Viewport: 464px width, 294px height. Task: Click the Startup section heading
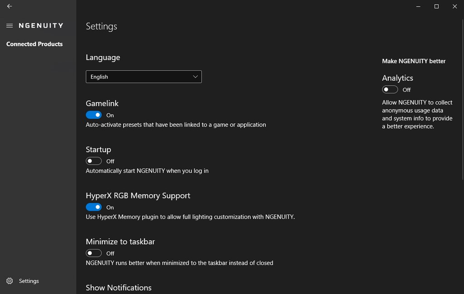click(98, 149)
